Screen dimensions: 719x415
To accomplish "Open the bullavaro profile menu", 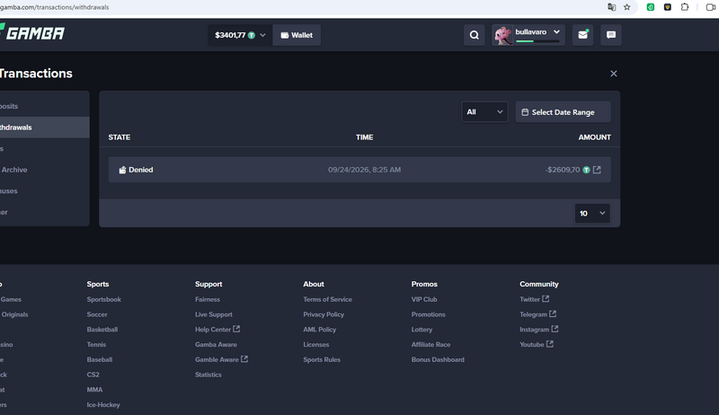I will point(528,35).
